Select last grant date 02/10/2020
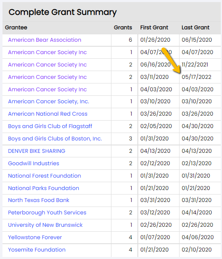Viewport: 222px width, 259px height. click(196, 250)
